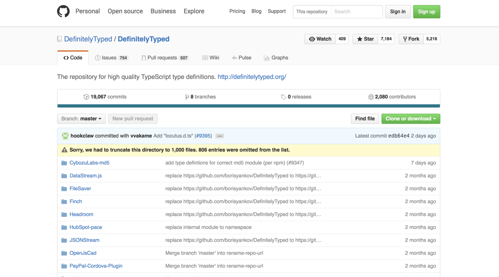The height and width of the screenshot is (277, 499).
Task: Click the Fork button
Action: [x=411, y=39]
